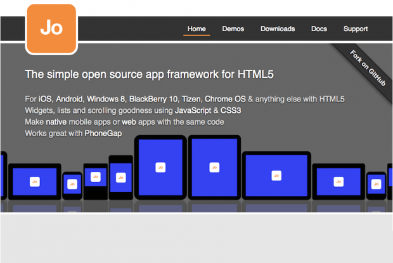Open the Home nav tab
Image resolution: width=393 pixels, height=263 pixels.
pos(196,29)
